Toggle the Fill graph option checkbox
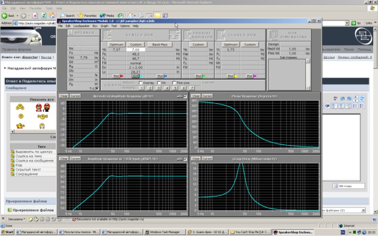The image size is (378, 236). click(158, 83)
